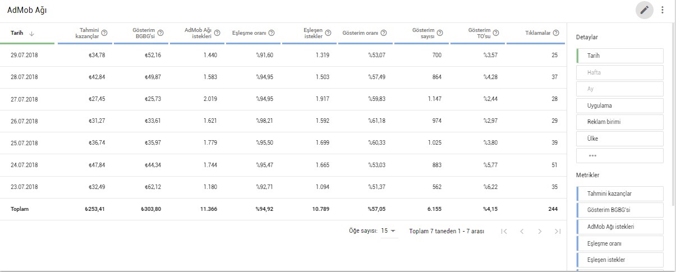Click help icon beside Gösterim oranı header
This screenshot has height=272, width=676.
coord(383,33)
